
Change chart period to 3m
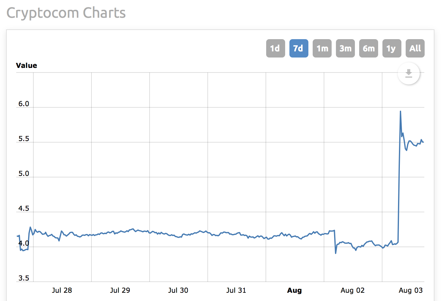(x=345, y=48)
